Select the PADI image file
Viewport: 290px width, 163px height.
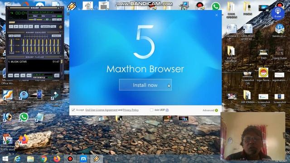pyautogui.click(x=263, y=54)
